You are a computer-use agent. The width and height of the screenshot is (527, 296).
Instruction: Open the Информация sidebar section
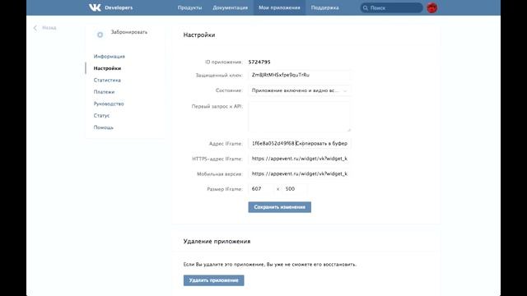tap(110, 57)
